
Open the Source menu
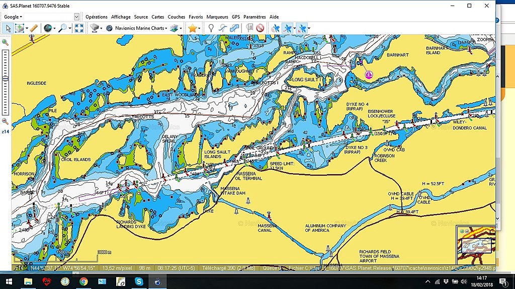[141, 17]
